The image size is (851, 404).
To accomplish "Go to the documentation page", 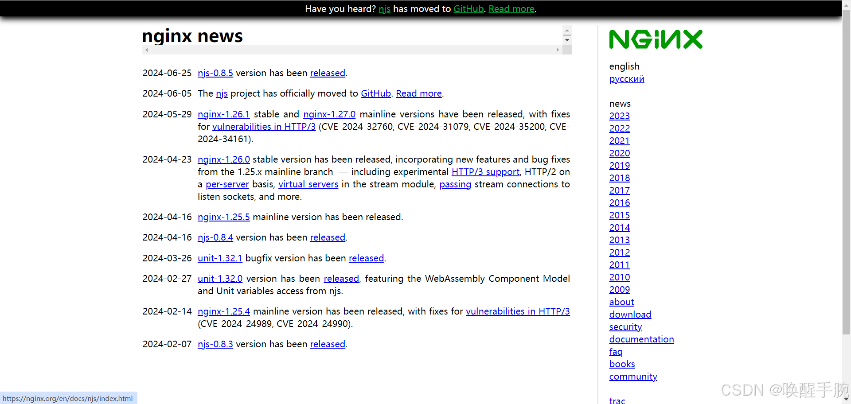I will [641, 339].
